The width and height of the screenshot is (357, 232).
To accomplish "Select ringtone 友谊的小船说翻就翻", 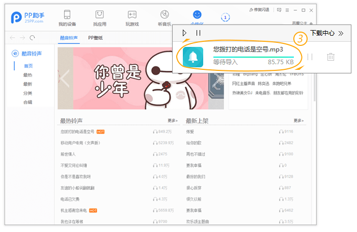I will (77, 188).
